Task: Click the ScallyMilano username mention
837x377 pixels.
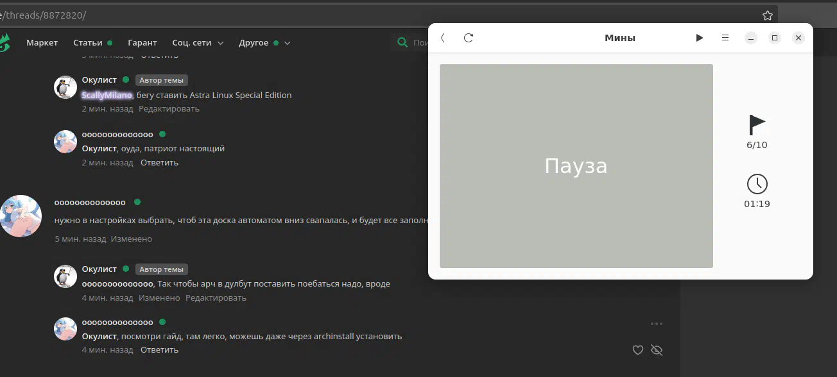Action: (x=107, y=96)
